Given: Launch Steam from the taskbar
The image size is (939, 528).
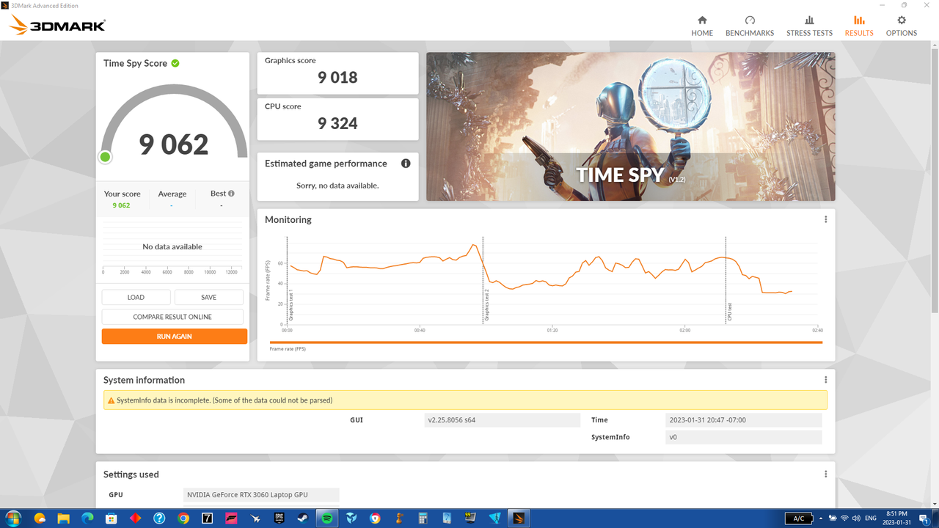Looking at the screenshot, I should [302, 518].
